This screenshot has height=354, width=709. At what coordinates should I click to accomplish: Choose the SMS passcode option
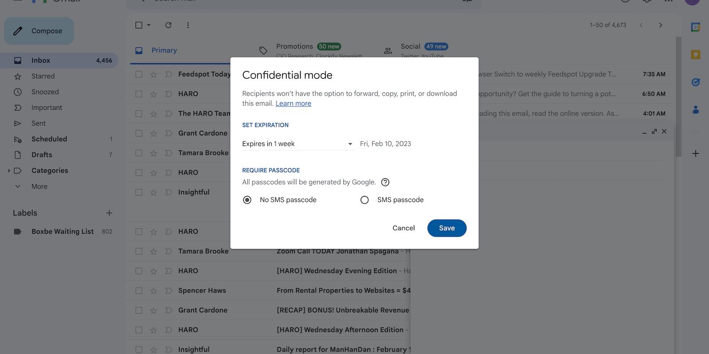tap(365, 200)
